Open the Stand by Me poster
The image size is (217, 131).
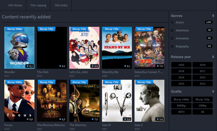(117, 48)
